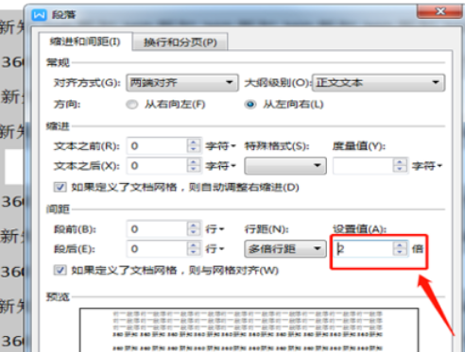
Task: Expand the 特殊格式(S) dropdown
Action: [x=285, y=165]
